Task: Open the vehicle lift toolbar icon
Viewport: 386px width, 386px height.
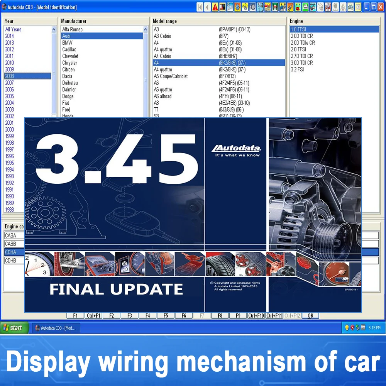Action: (275, 7)
